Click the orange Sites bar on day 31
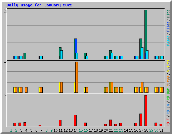The height and width of the screenshot is (134, 172). (x=162, y=90)
